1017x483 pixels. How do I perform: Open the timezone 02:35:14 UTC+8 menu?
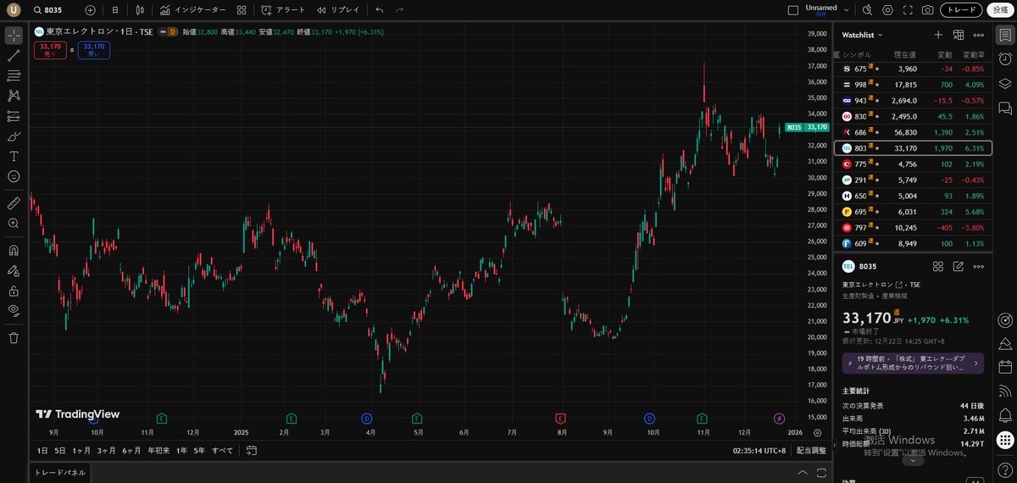[x=759, y=450]
